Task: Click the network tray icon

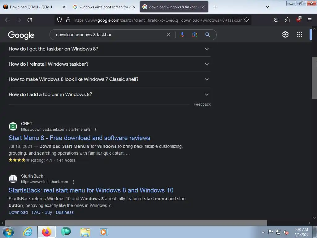Action: (278, 232)
